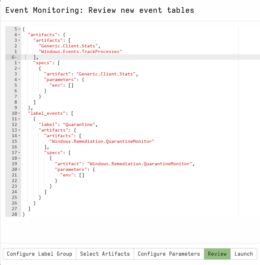Fold the "artifacts" object on line 13

click(x=19, y=130)
